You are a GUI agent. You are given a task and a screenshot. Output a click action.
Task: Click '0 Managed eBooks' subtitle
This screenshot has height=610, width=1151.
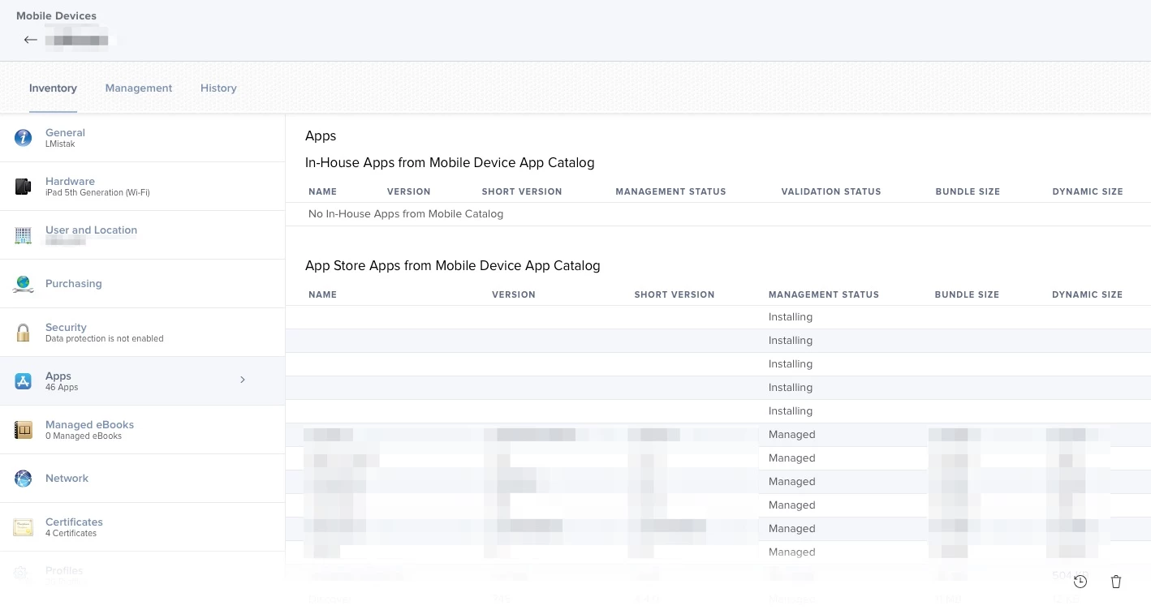[84, 436]
